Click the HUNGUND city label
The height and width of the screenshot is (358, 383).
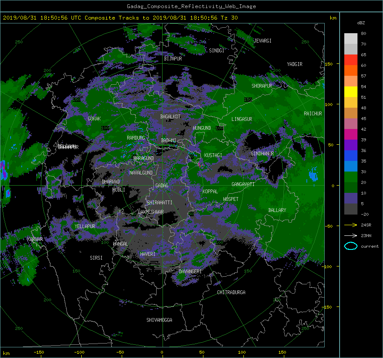click(x=202, y=128)
